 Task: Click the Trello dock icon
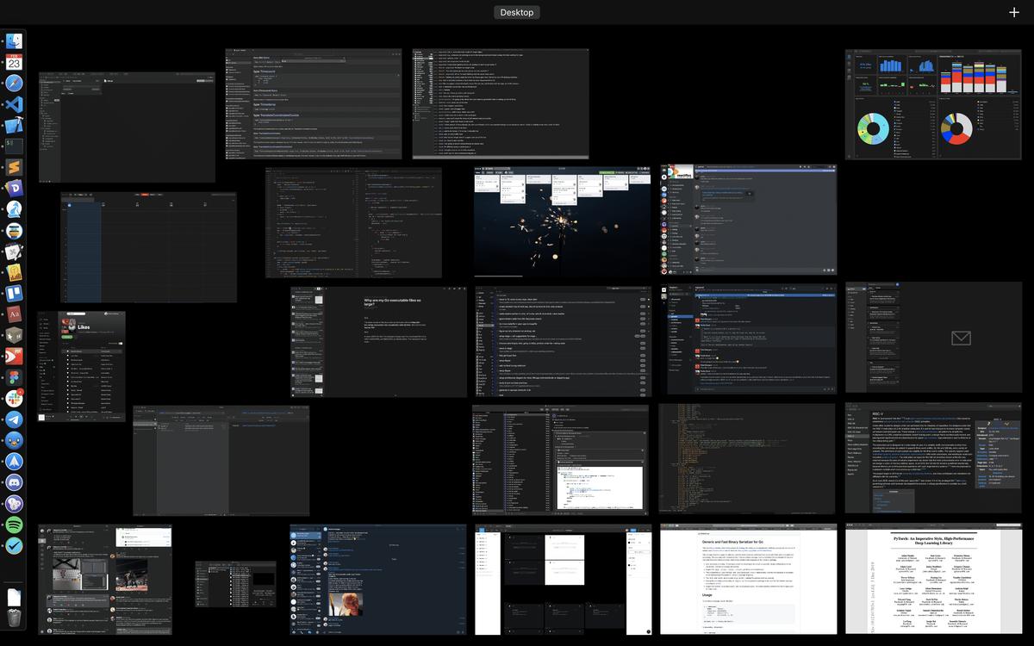click(x=14, y=293)
